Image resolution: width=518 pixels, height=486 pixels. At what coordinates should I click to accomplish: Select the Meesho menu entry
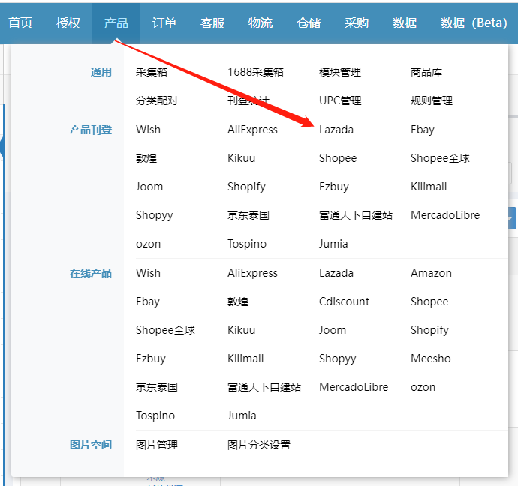pos(430,358)
